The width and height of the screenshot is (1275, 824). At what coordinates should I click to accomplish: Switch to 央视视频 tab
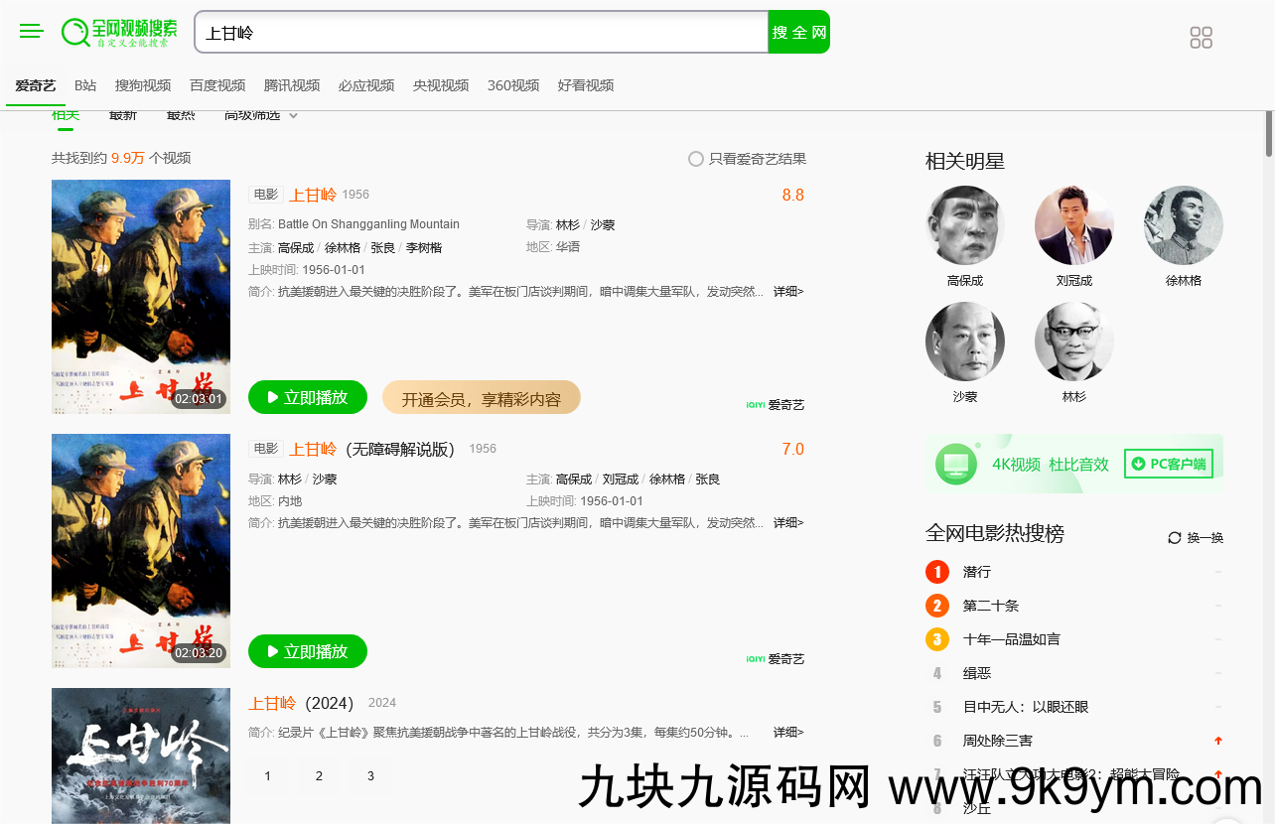[441, 85]
